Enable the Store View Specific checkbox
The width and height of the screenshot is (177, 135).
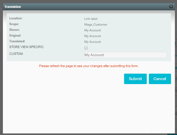pyautogui.click(x=86, y=48)
